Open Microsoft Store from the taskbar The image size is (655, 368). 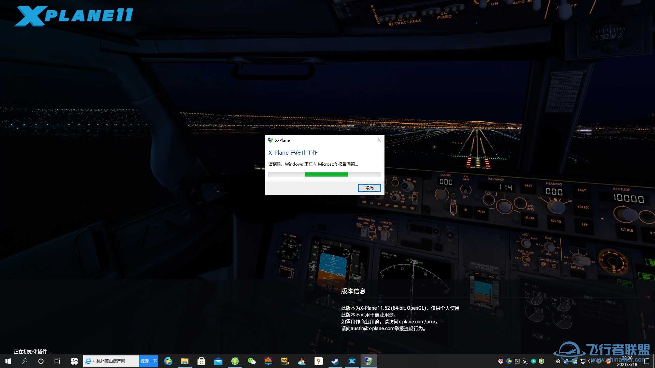(202, 361)
